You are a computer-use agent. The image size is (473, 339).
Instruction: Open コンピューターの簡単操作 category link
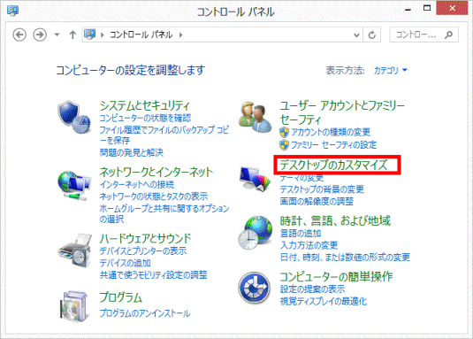coord(336,277)
